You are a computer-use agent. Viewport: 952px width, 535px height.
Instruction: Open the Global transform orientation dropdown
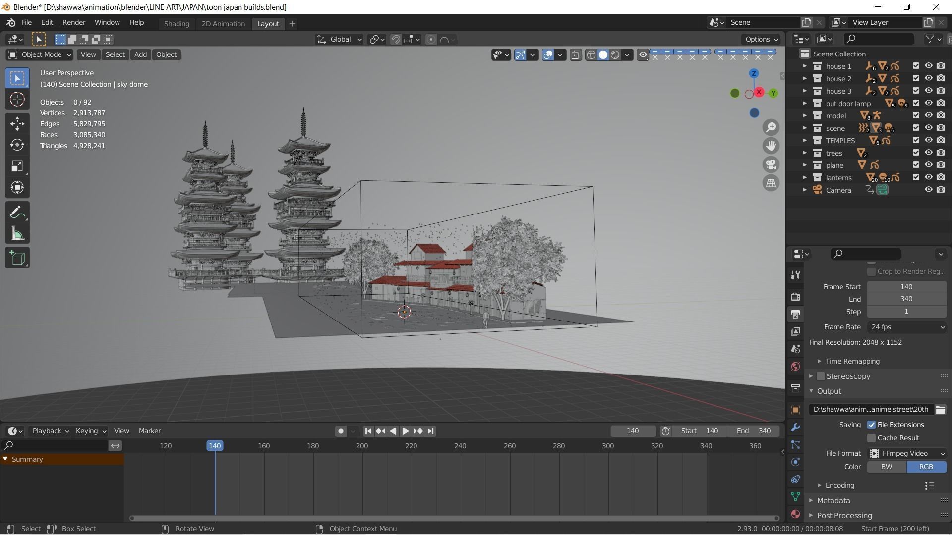339,39
